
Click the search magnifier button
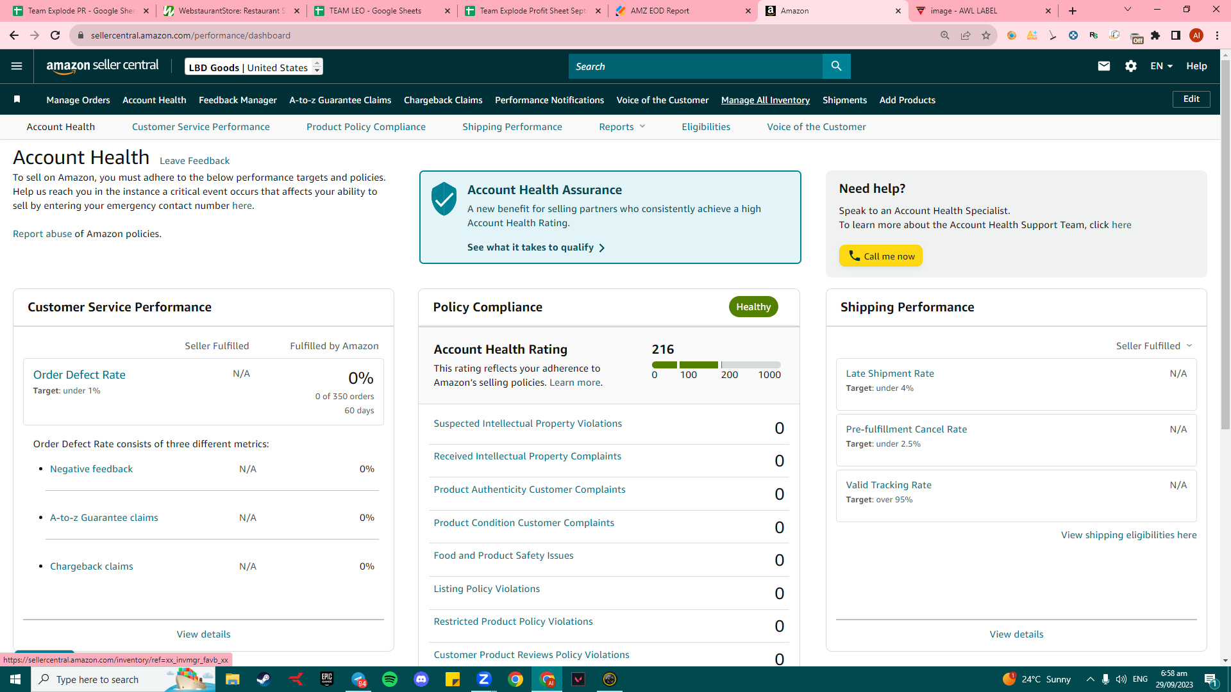(836, 66)
